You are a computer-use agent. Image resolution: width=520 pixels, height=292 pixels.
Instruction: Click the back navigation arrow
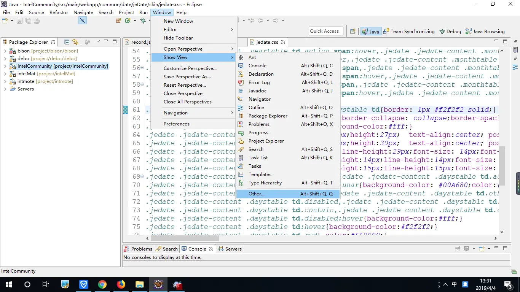[260, 21]
